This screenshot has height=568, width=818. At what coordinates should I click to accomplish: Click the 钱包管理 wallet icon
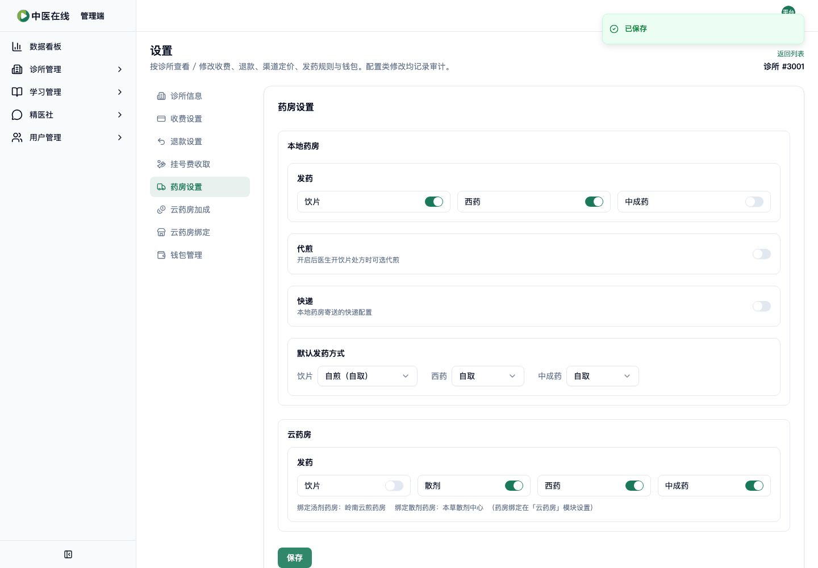point(161,255)
